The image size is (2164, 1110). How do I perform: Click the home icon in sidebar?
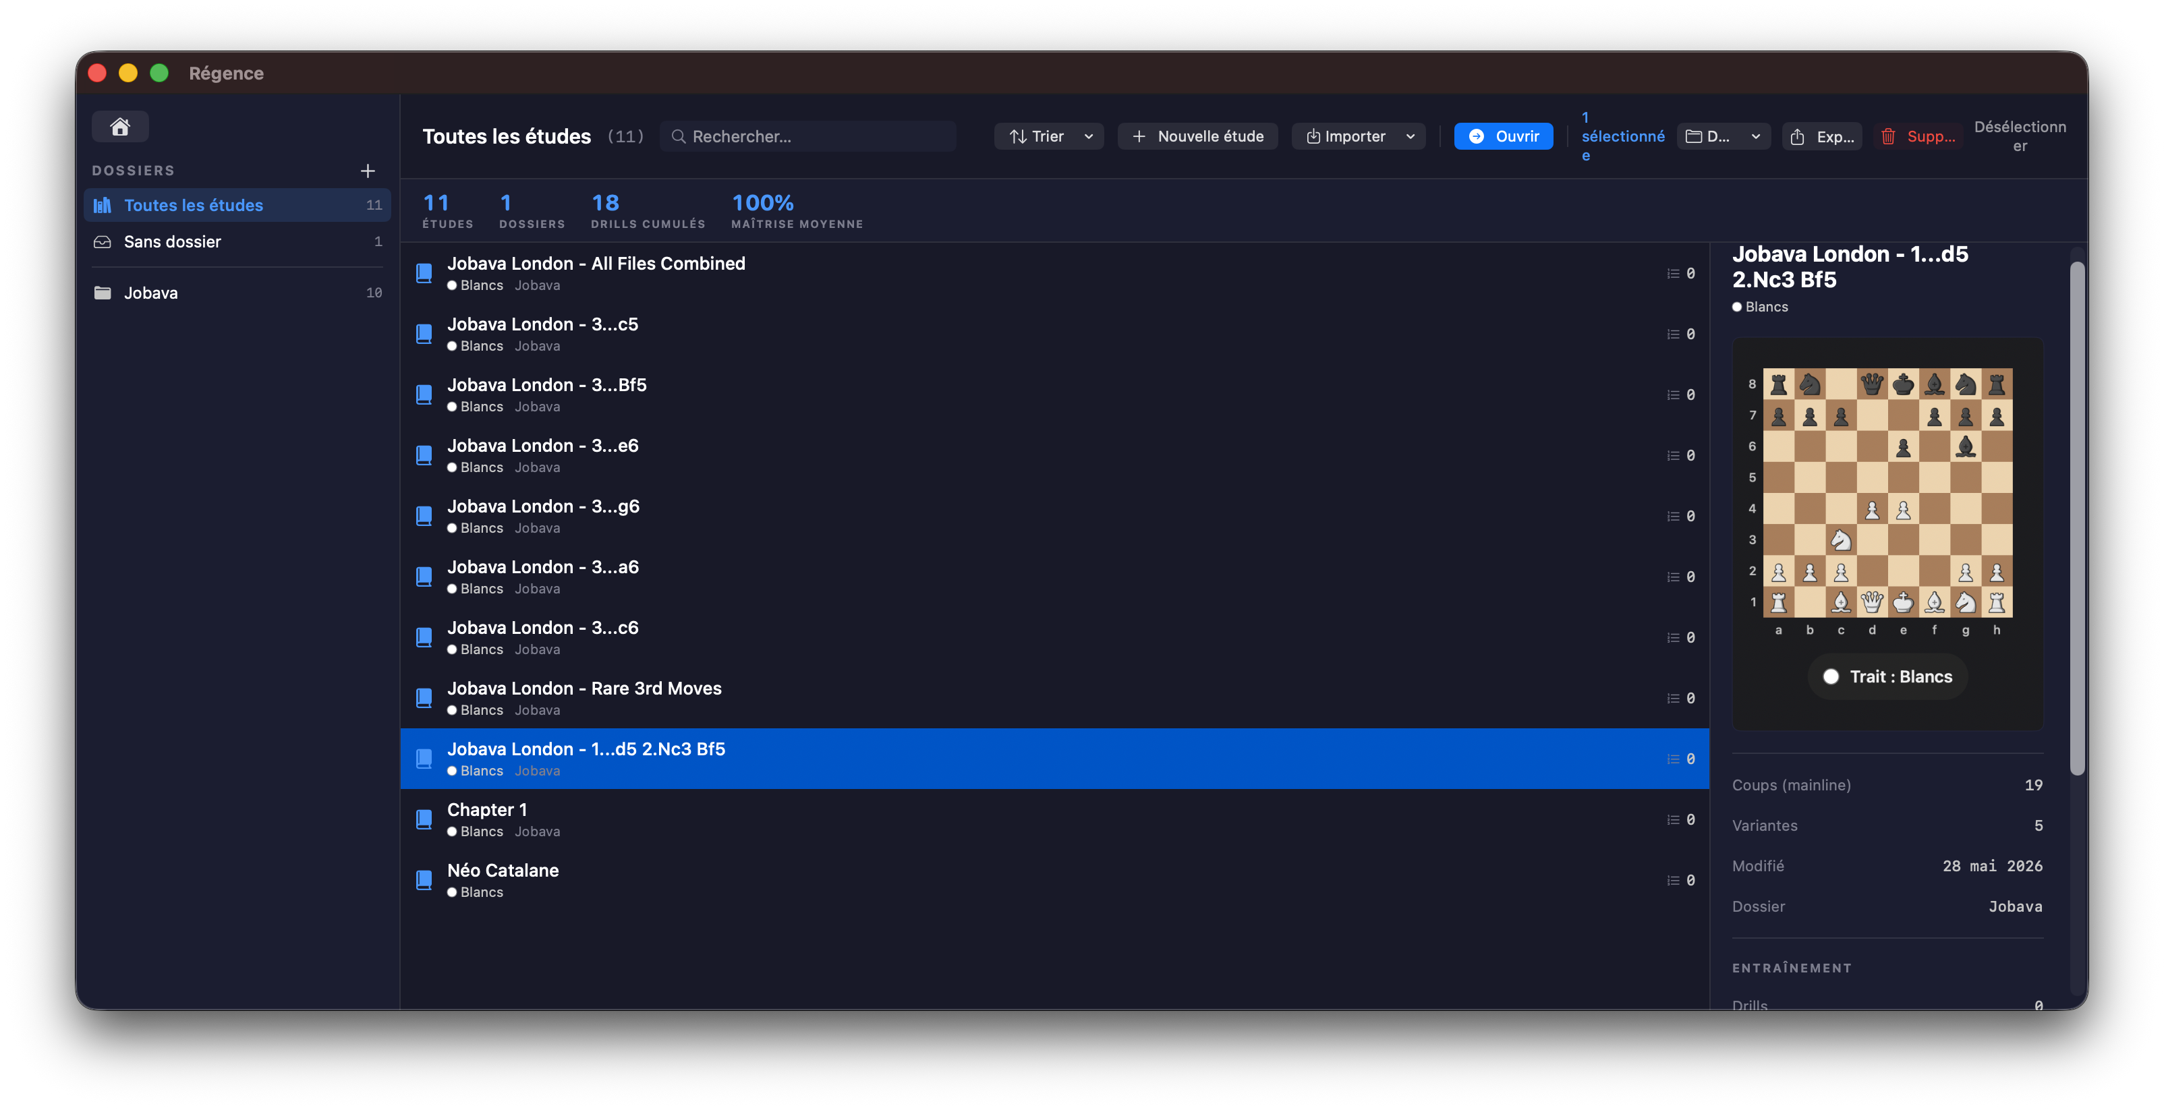pos(120,126)
